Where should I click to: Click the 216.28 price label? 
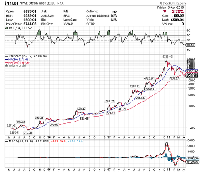(27, 133)
